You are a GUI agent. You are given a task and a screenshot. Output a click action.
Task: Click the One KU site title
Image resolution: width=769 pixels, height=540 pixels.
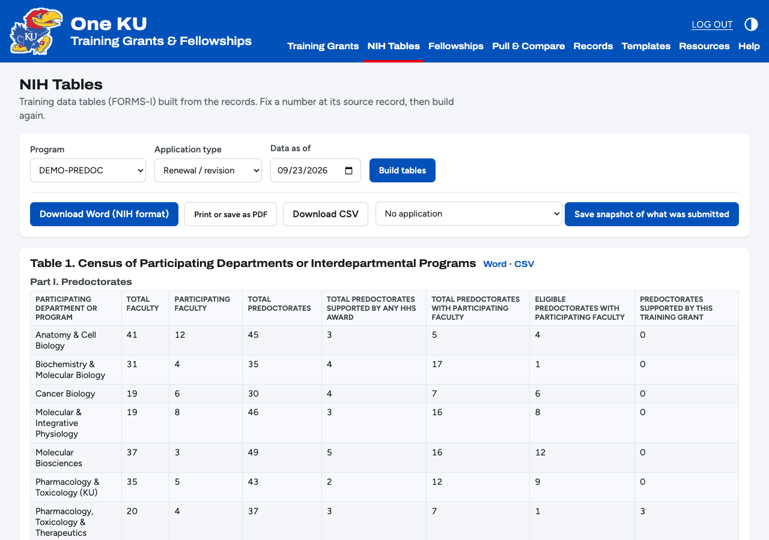coord(109,23)
